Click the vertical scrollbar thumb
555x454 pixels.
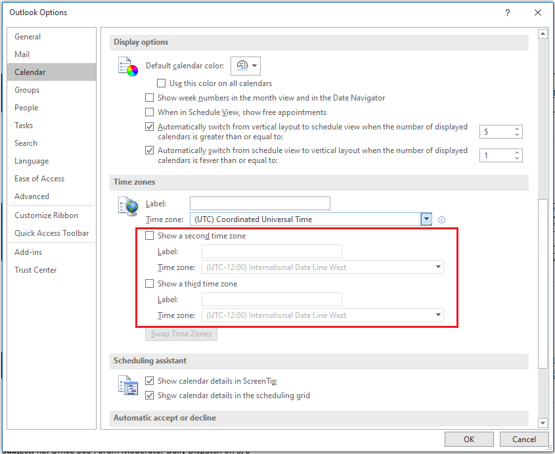[x=543, y=284]
